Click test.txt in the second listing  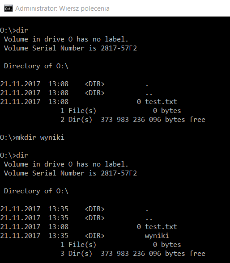point(161,227)
